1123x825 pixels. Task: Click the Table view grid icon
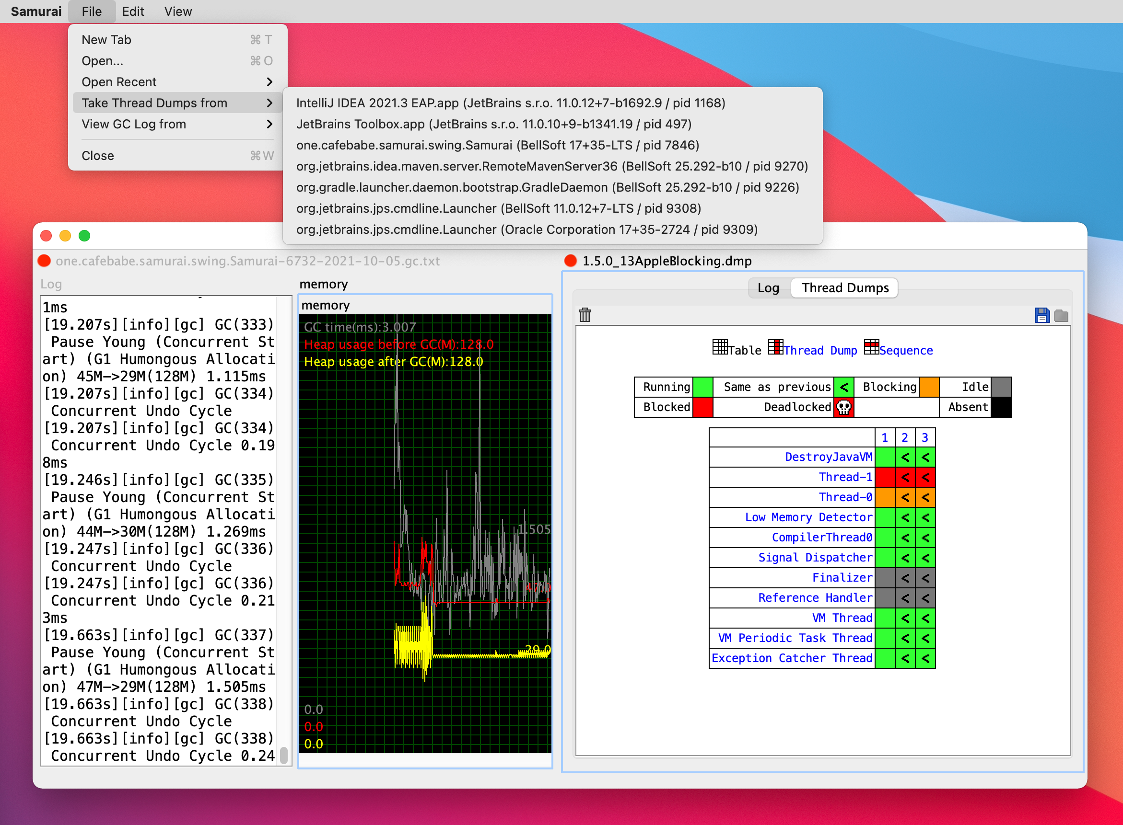pos(720,346)
